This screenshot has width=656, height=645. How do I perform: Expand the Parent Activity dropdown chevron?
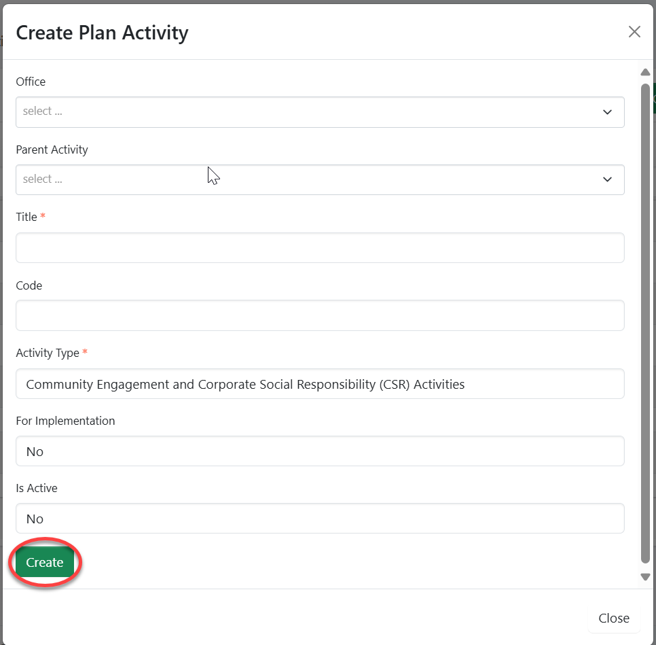(x=607, y=179)
